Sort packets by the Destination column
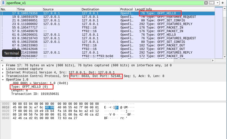The width and height of the screenshot is (227, 139). [100, 9]
